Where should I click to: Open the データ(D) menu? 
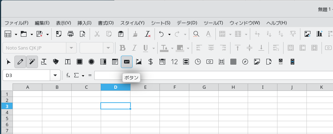(187, 23)
